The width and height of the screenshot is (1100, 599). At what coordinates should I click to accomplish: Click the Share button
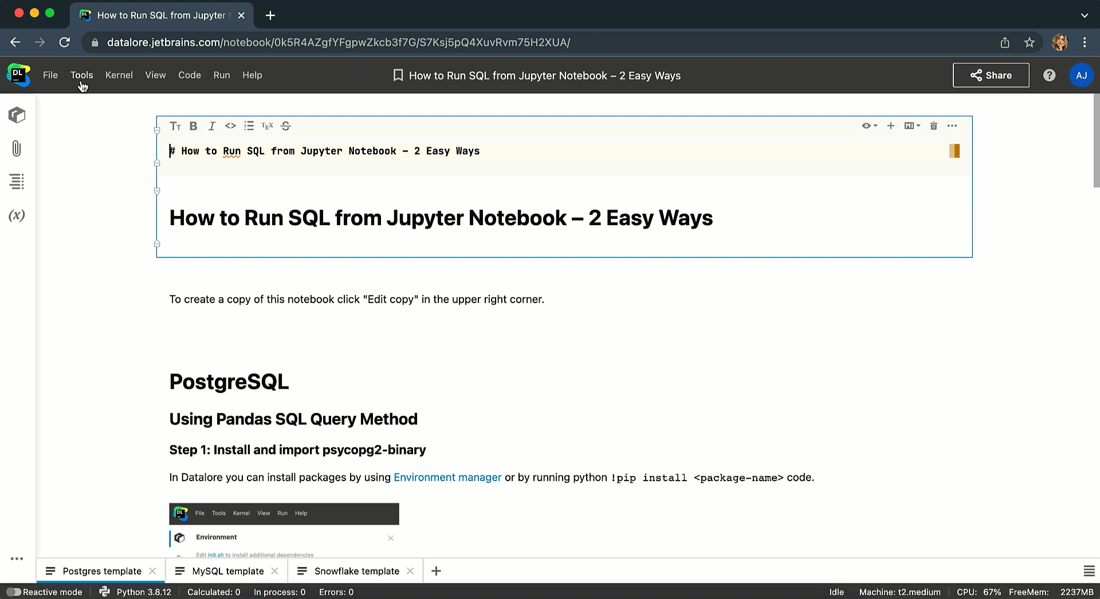(x=991, y=75)
